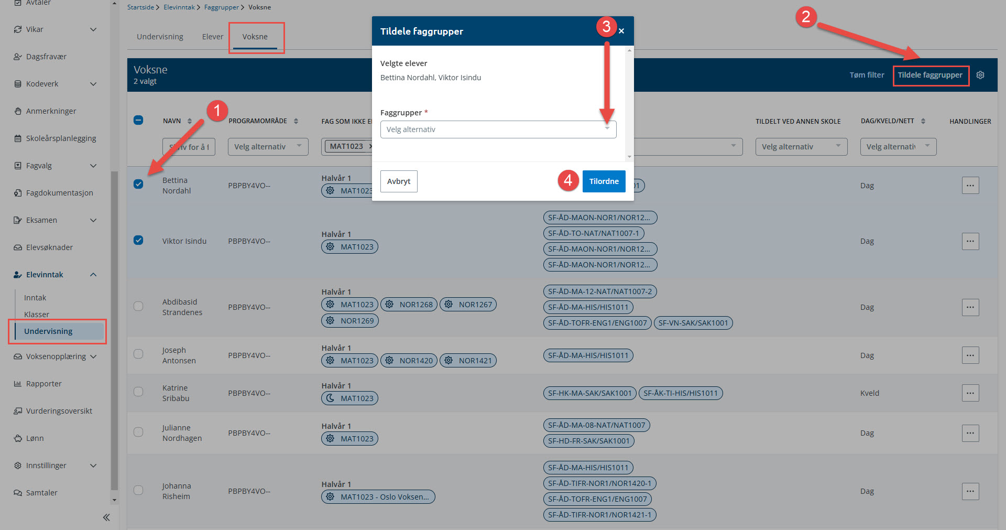1006x530 pixels.
Task: Go to Startside breadcrumb link
Action: point(140,7)
